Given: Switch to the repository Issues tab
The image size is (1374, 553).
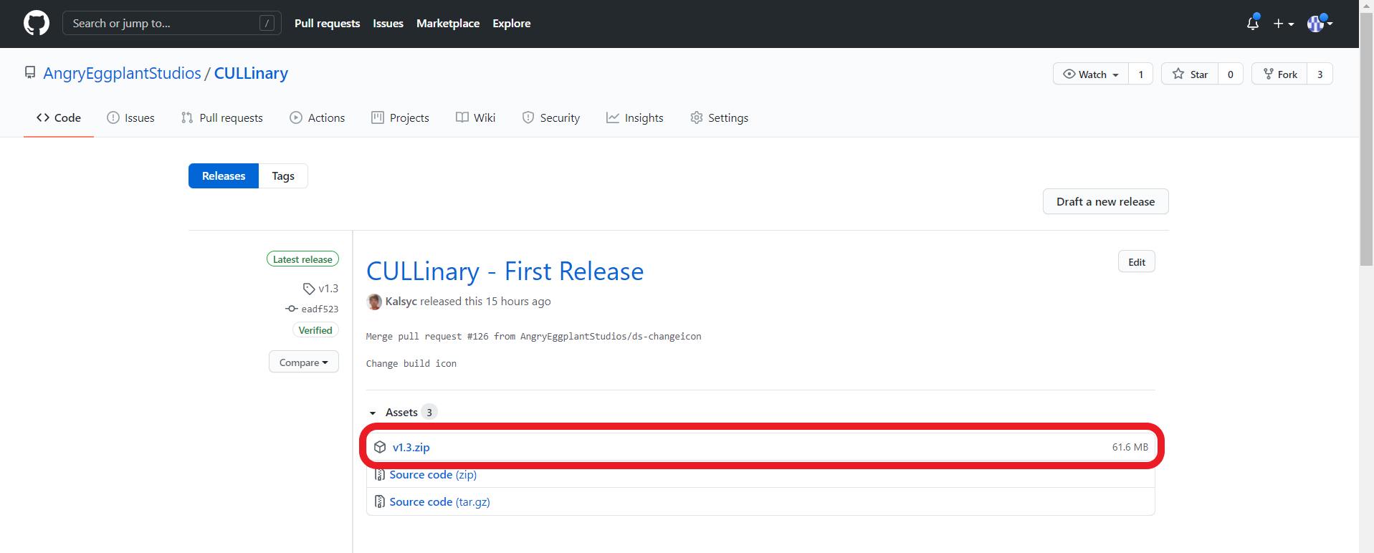Looking at the screenshot, I should click(130, 117).
